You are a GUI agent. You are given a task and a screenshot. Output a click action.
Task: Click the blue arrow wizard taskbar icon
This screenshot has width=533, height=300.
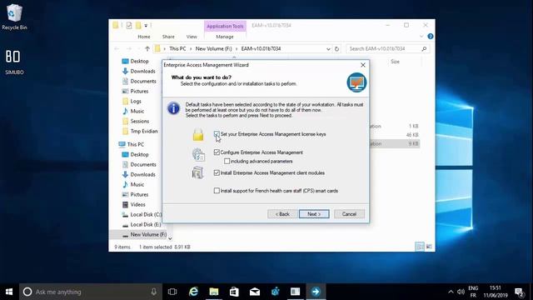coord(316,292)
